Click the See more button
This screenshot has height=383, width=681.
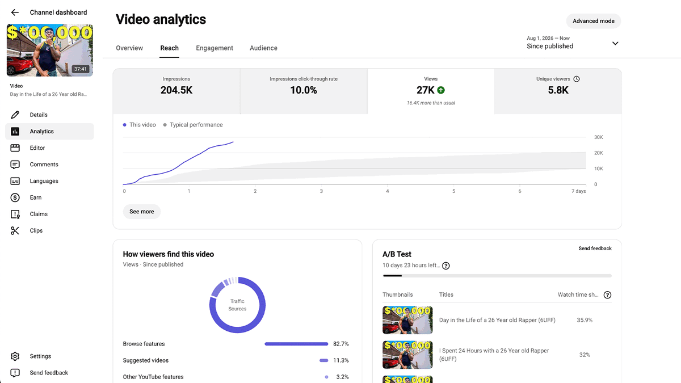click(x=142, y=212)
